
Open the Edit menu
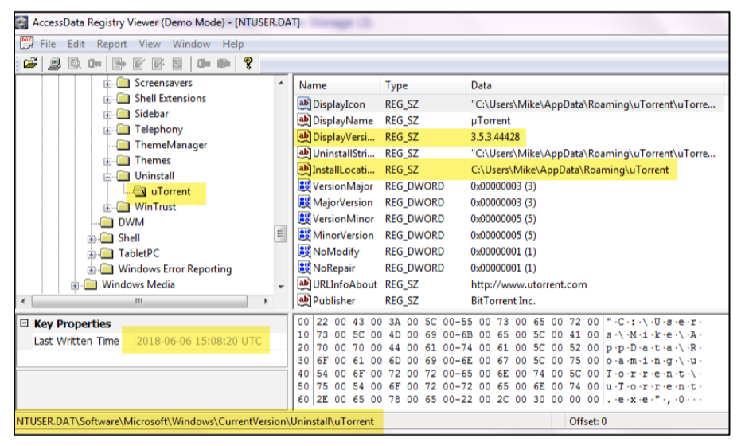coord(76,44)
